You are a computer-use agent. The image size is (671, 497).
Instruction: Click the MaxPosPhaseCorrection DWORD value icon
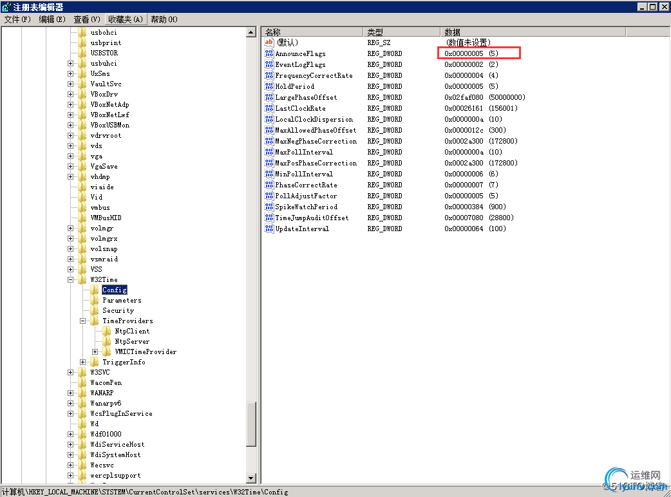[x=269, y=163]
